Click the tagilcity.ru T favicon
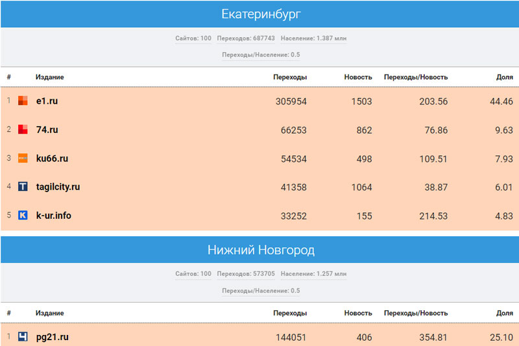This screenshot has height=346, width=519. tap(23, 187)
